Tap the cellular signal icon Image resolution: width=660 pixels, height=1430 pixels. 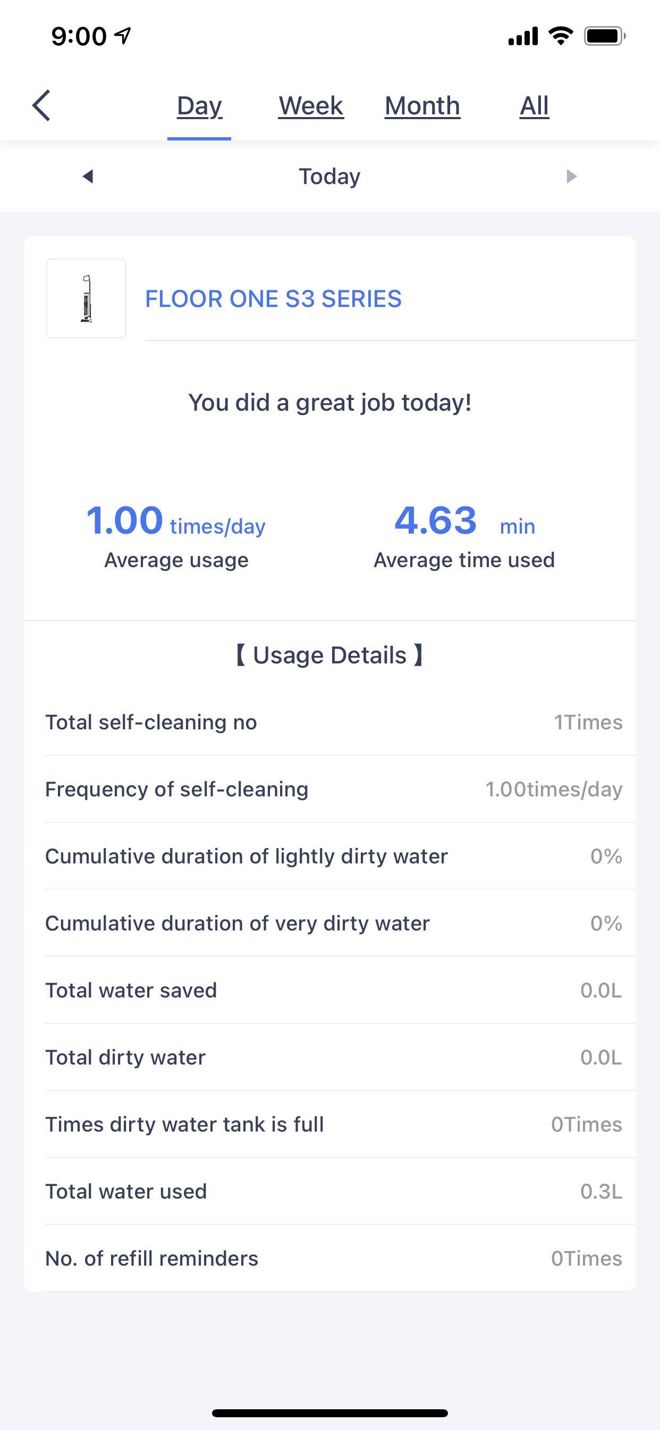click(522, 36)
